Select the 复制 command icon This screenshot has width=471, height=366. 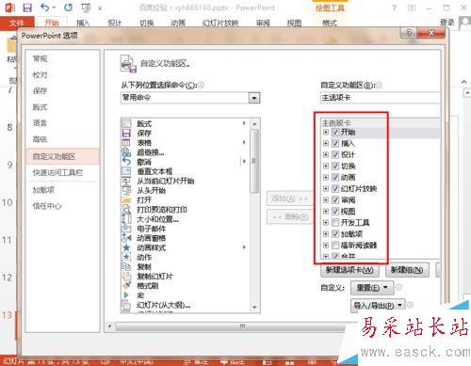point(126,266)
